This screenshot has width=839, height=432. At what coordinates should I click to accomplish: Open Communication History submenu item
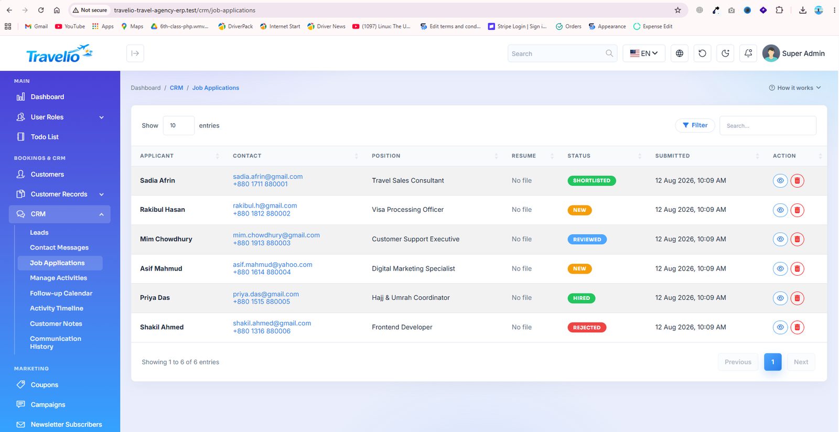[x=56, y=342]
